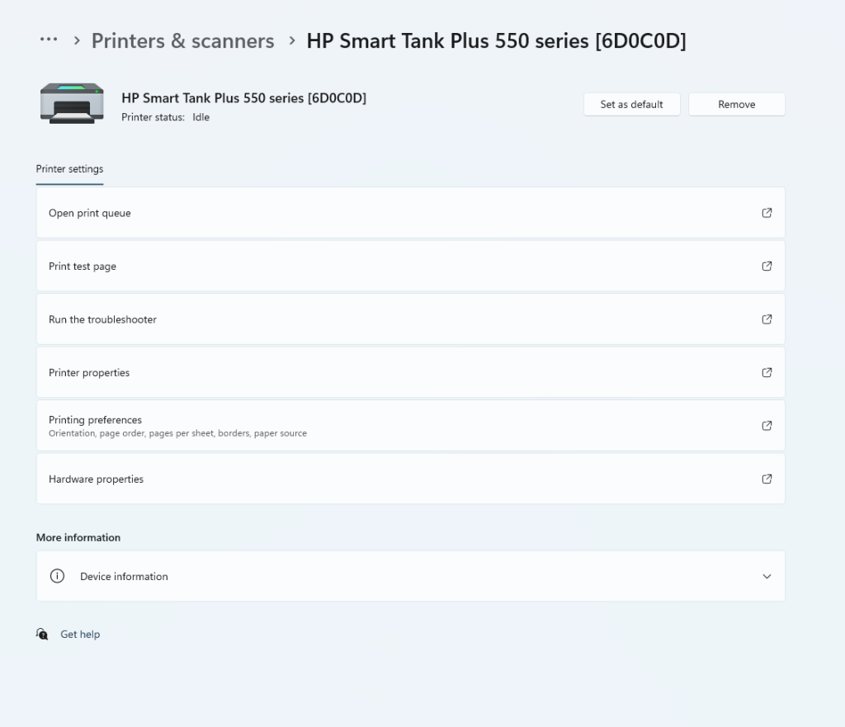
Task: Click external-link icon for Open print queue
Action: (767, 213)
